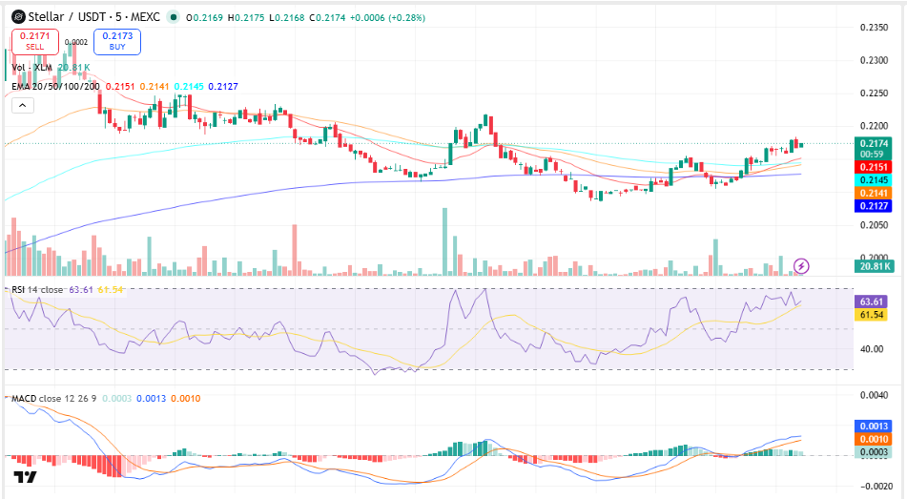The image size is (907, 499).
Task: Click the purple 63.61 RSI axis label
Action: (871, 301)
